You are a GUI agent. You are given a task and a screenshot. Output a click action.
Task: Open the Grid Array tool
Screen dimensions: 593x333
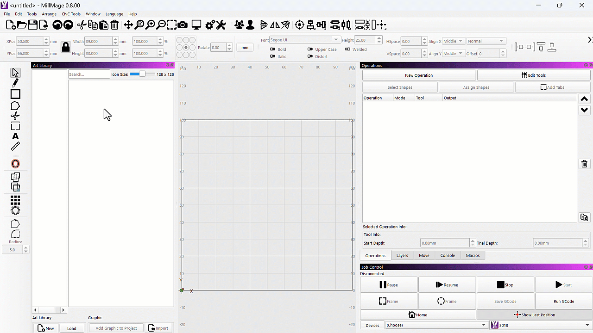(x=15, y=200)
